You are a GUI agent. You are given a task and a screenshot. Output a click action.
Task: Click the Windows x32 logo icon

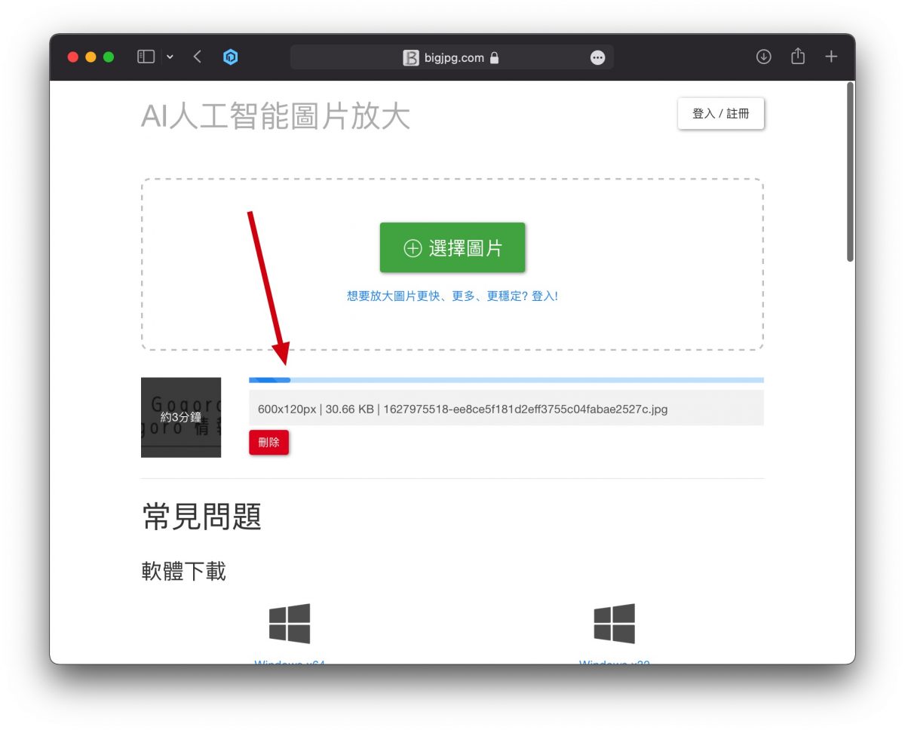click(x=614, y=624)
